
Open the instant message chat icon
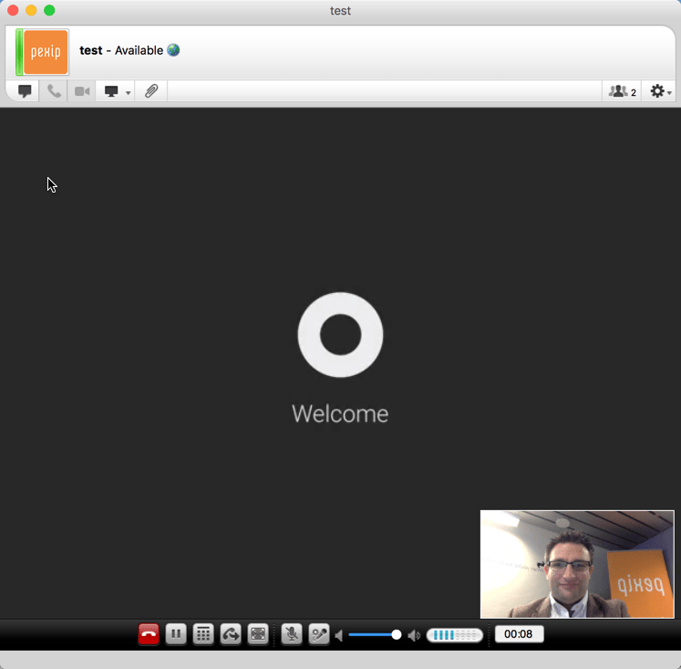click(x=25, y=91)
